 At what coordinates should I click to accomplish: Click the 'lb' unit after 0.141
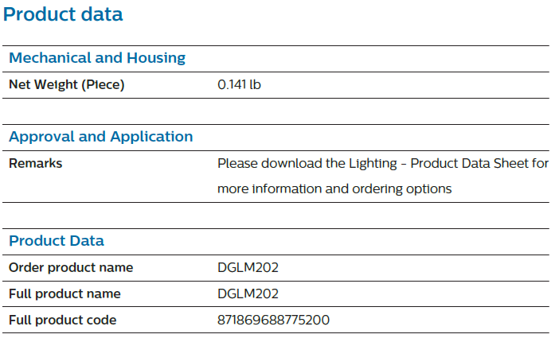[255, 84]
